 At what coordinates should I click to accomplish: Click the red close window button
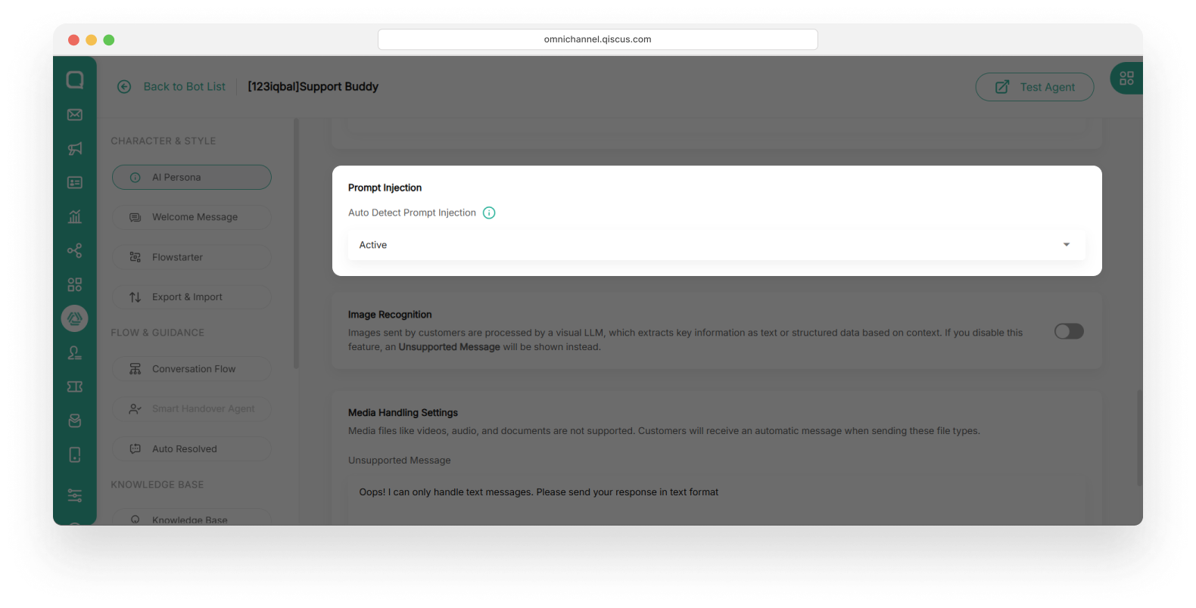point(73,40)
